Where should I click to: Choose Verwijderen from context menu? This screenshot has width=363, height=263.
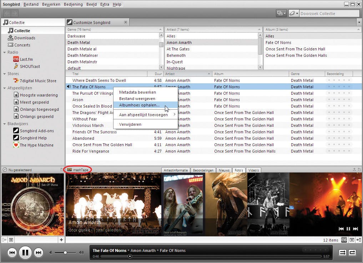[x=146, y=124]
